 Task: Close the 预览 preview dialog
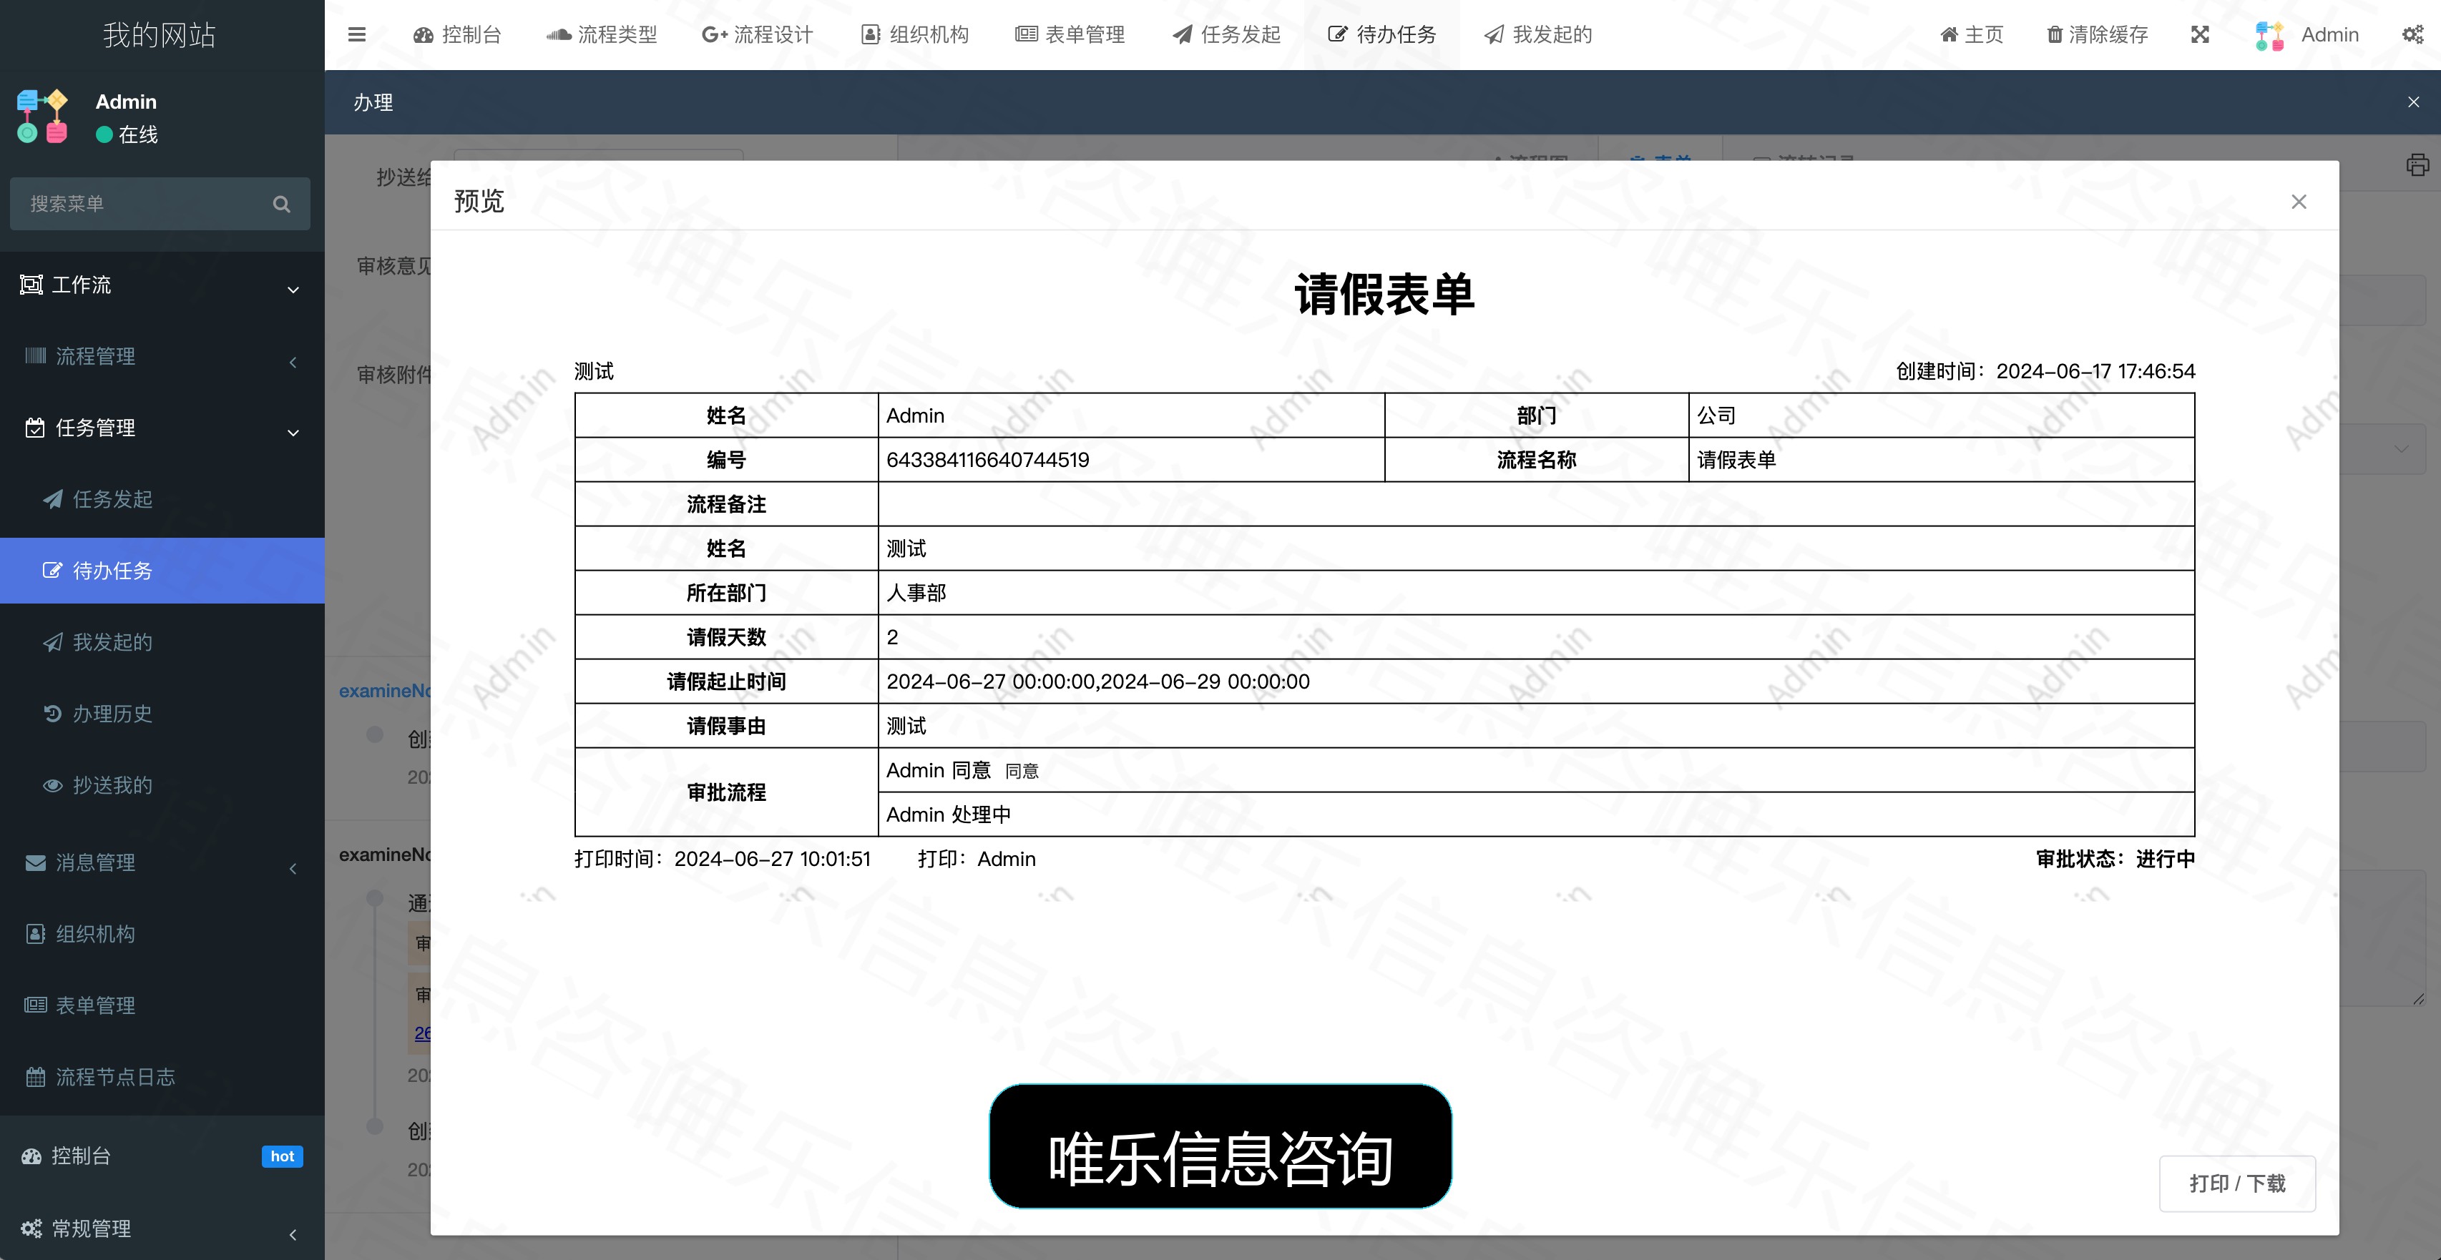[x=2299, y=202]
